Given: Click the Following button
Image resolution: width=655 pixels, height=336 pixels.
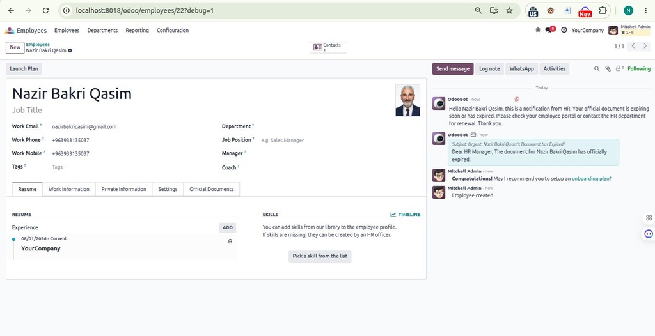Looking at the screenshot, I should pyautogui.click(x=639, y=69).
